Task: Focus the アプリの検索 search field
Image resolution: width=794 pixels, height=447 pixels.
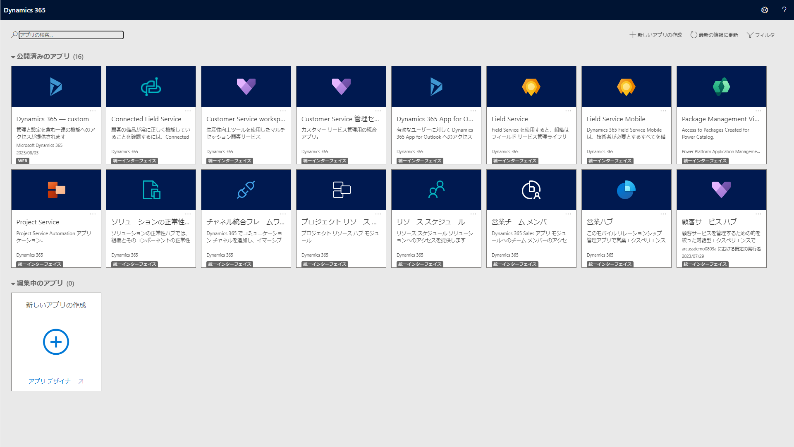Action: click(71, 35)
